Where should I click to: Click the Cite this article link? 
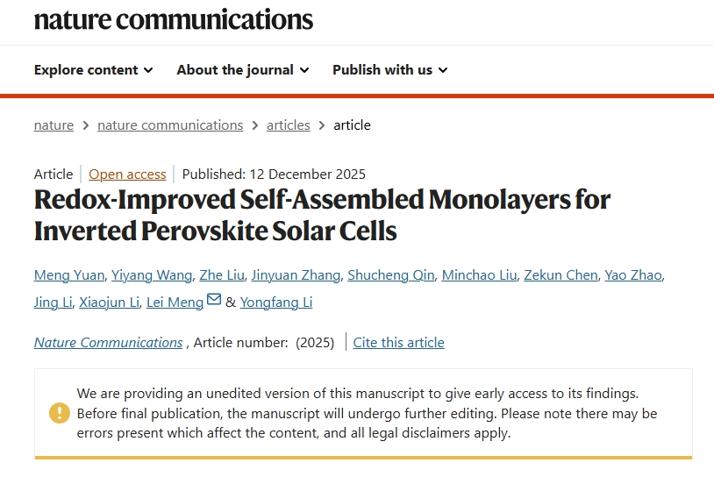(398, 343)
